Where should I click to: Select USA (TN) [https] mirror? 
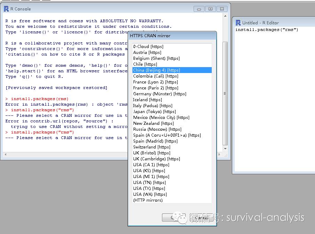point(172,183)
